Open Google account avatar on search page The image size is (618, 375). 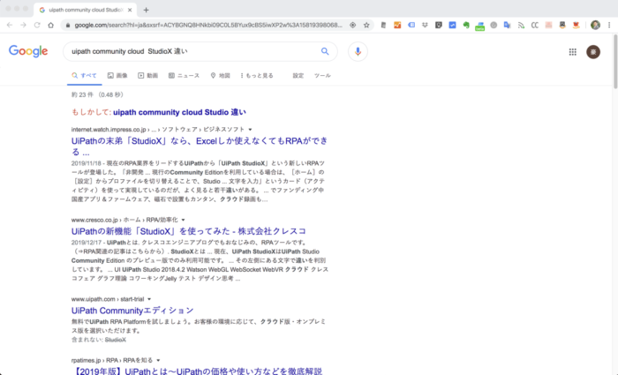click(x=593, y=52)
